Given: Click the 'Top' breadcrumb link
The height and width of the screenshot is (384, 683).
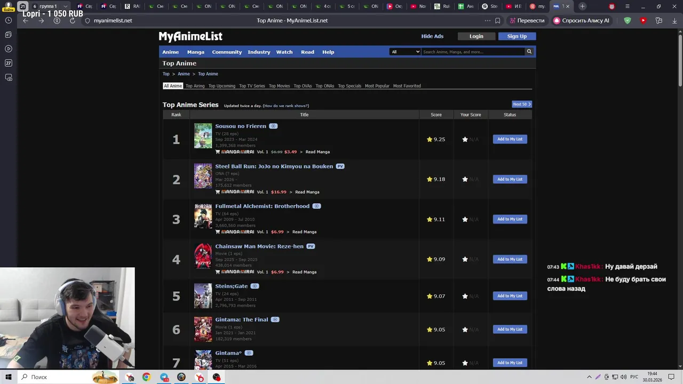Looking at the screenshot, I should [166, 74].
